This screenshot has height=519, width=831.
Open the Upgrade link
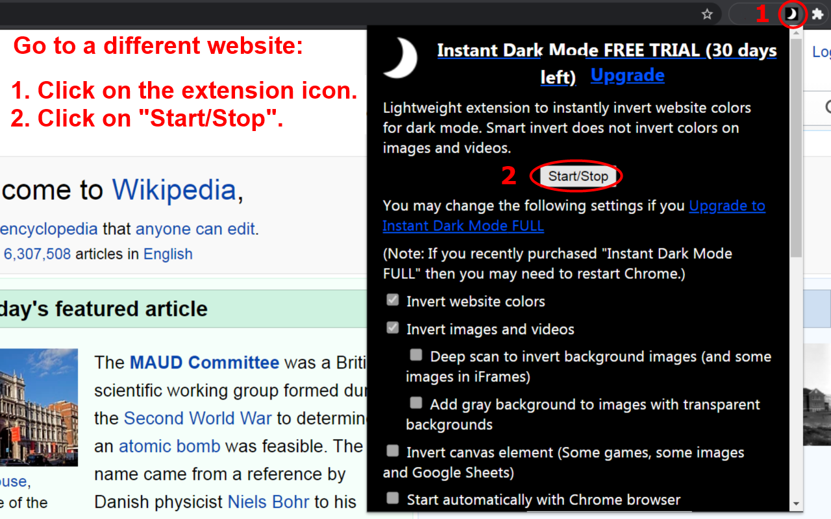pos(627,75)
